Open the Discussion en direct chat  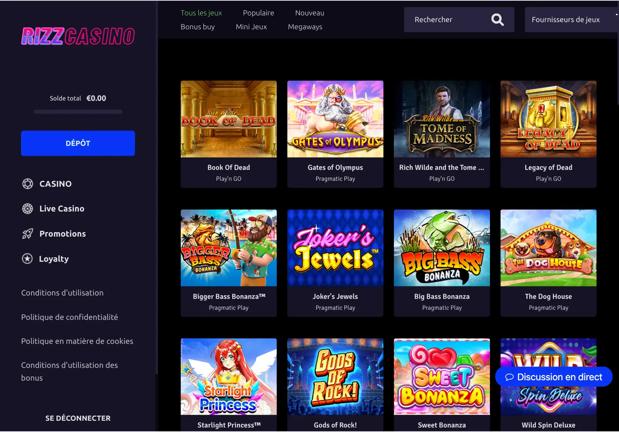554,377
